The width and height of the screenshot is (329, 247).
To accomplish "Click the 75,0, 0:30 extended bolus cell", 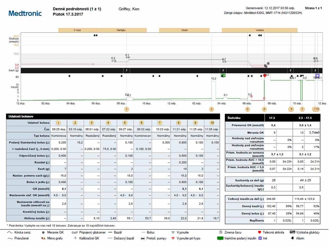I will click(x=109, y=149).
